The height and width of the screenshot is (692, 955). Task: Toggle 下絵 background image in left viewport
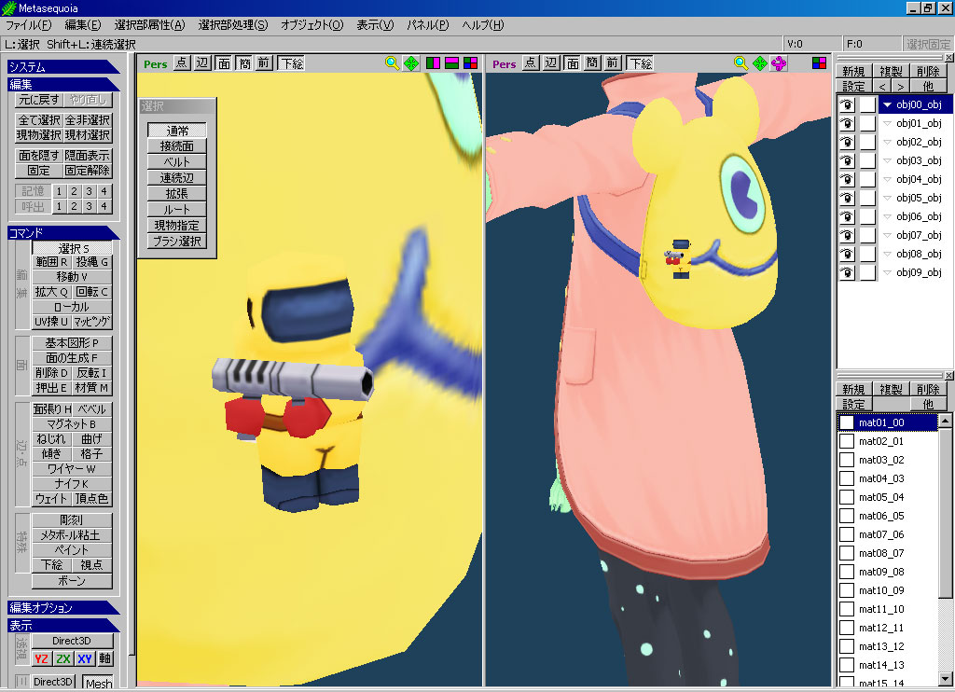coord(292,62)
